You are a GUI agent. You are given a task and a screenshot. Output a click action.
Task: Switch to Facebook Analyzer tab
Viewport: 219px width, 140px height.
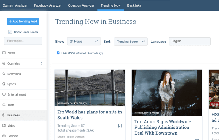(x=48, y=5)
